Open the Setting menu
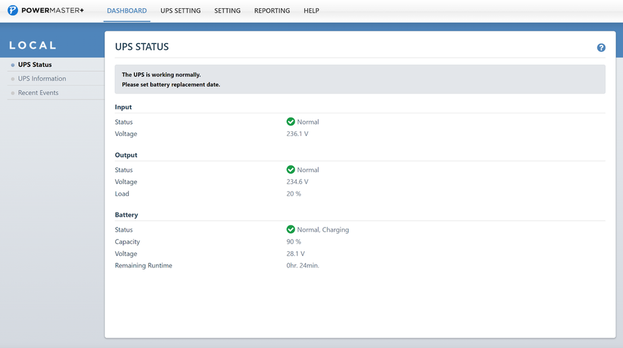This screenshot has height=348, width=623. tap(228, 11)
